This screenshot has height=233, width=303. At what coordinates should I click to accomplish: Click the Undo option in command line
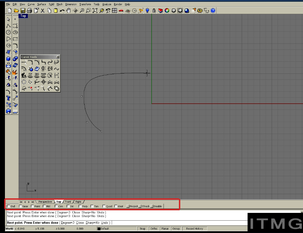pos(105,223)
